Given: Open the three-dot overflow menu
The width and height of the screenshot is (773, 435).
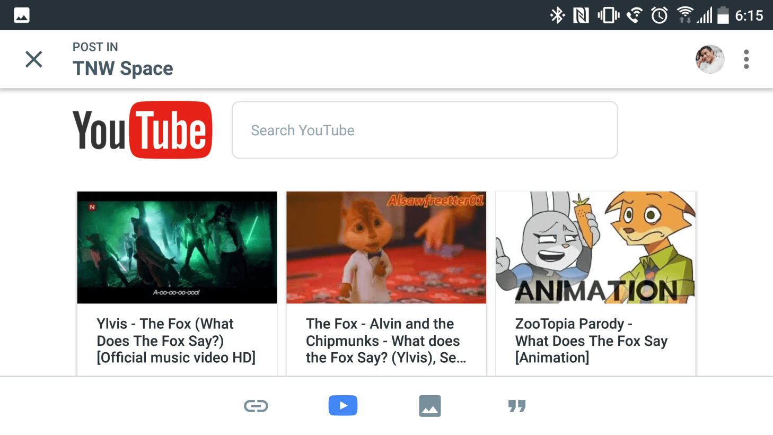Looking at the screenshot, I should (746, 59).
